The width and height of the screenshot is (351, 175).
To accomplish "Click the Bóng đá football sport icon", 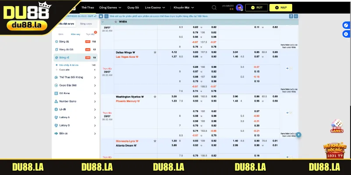I will (56, 42).
